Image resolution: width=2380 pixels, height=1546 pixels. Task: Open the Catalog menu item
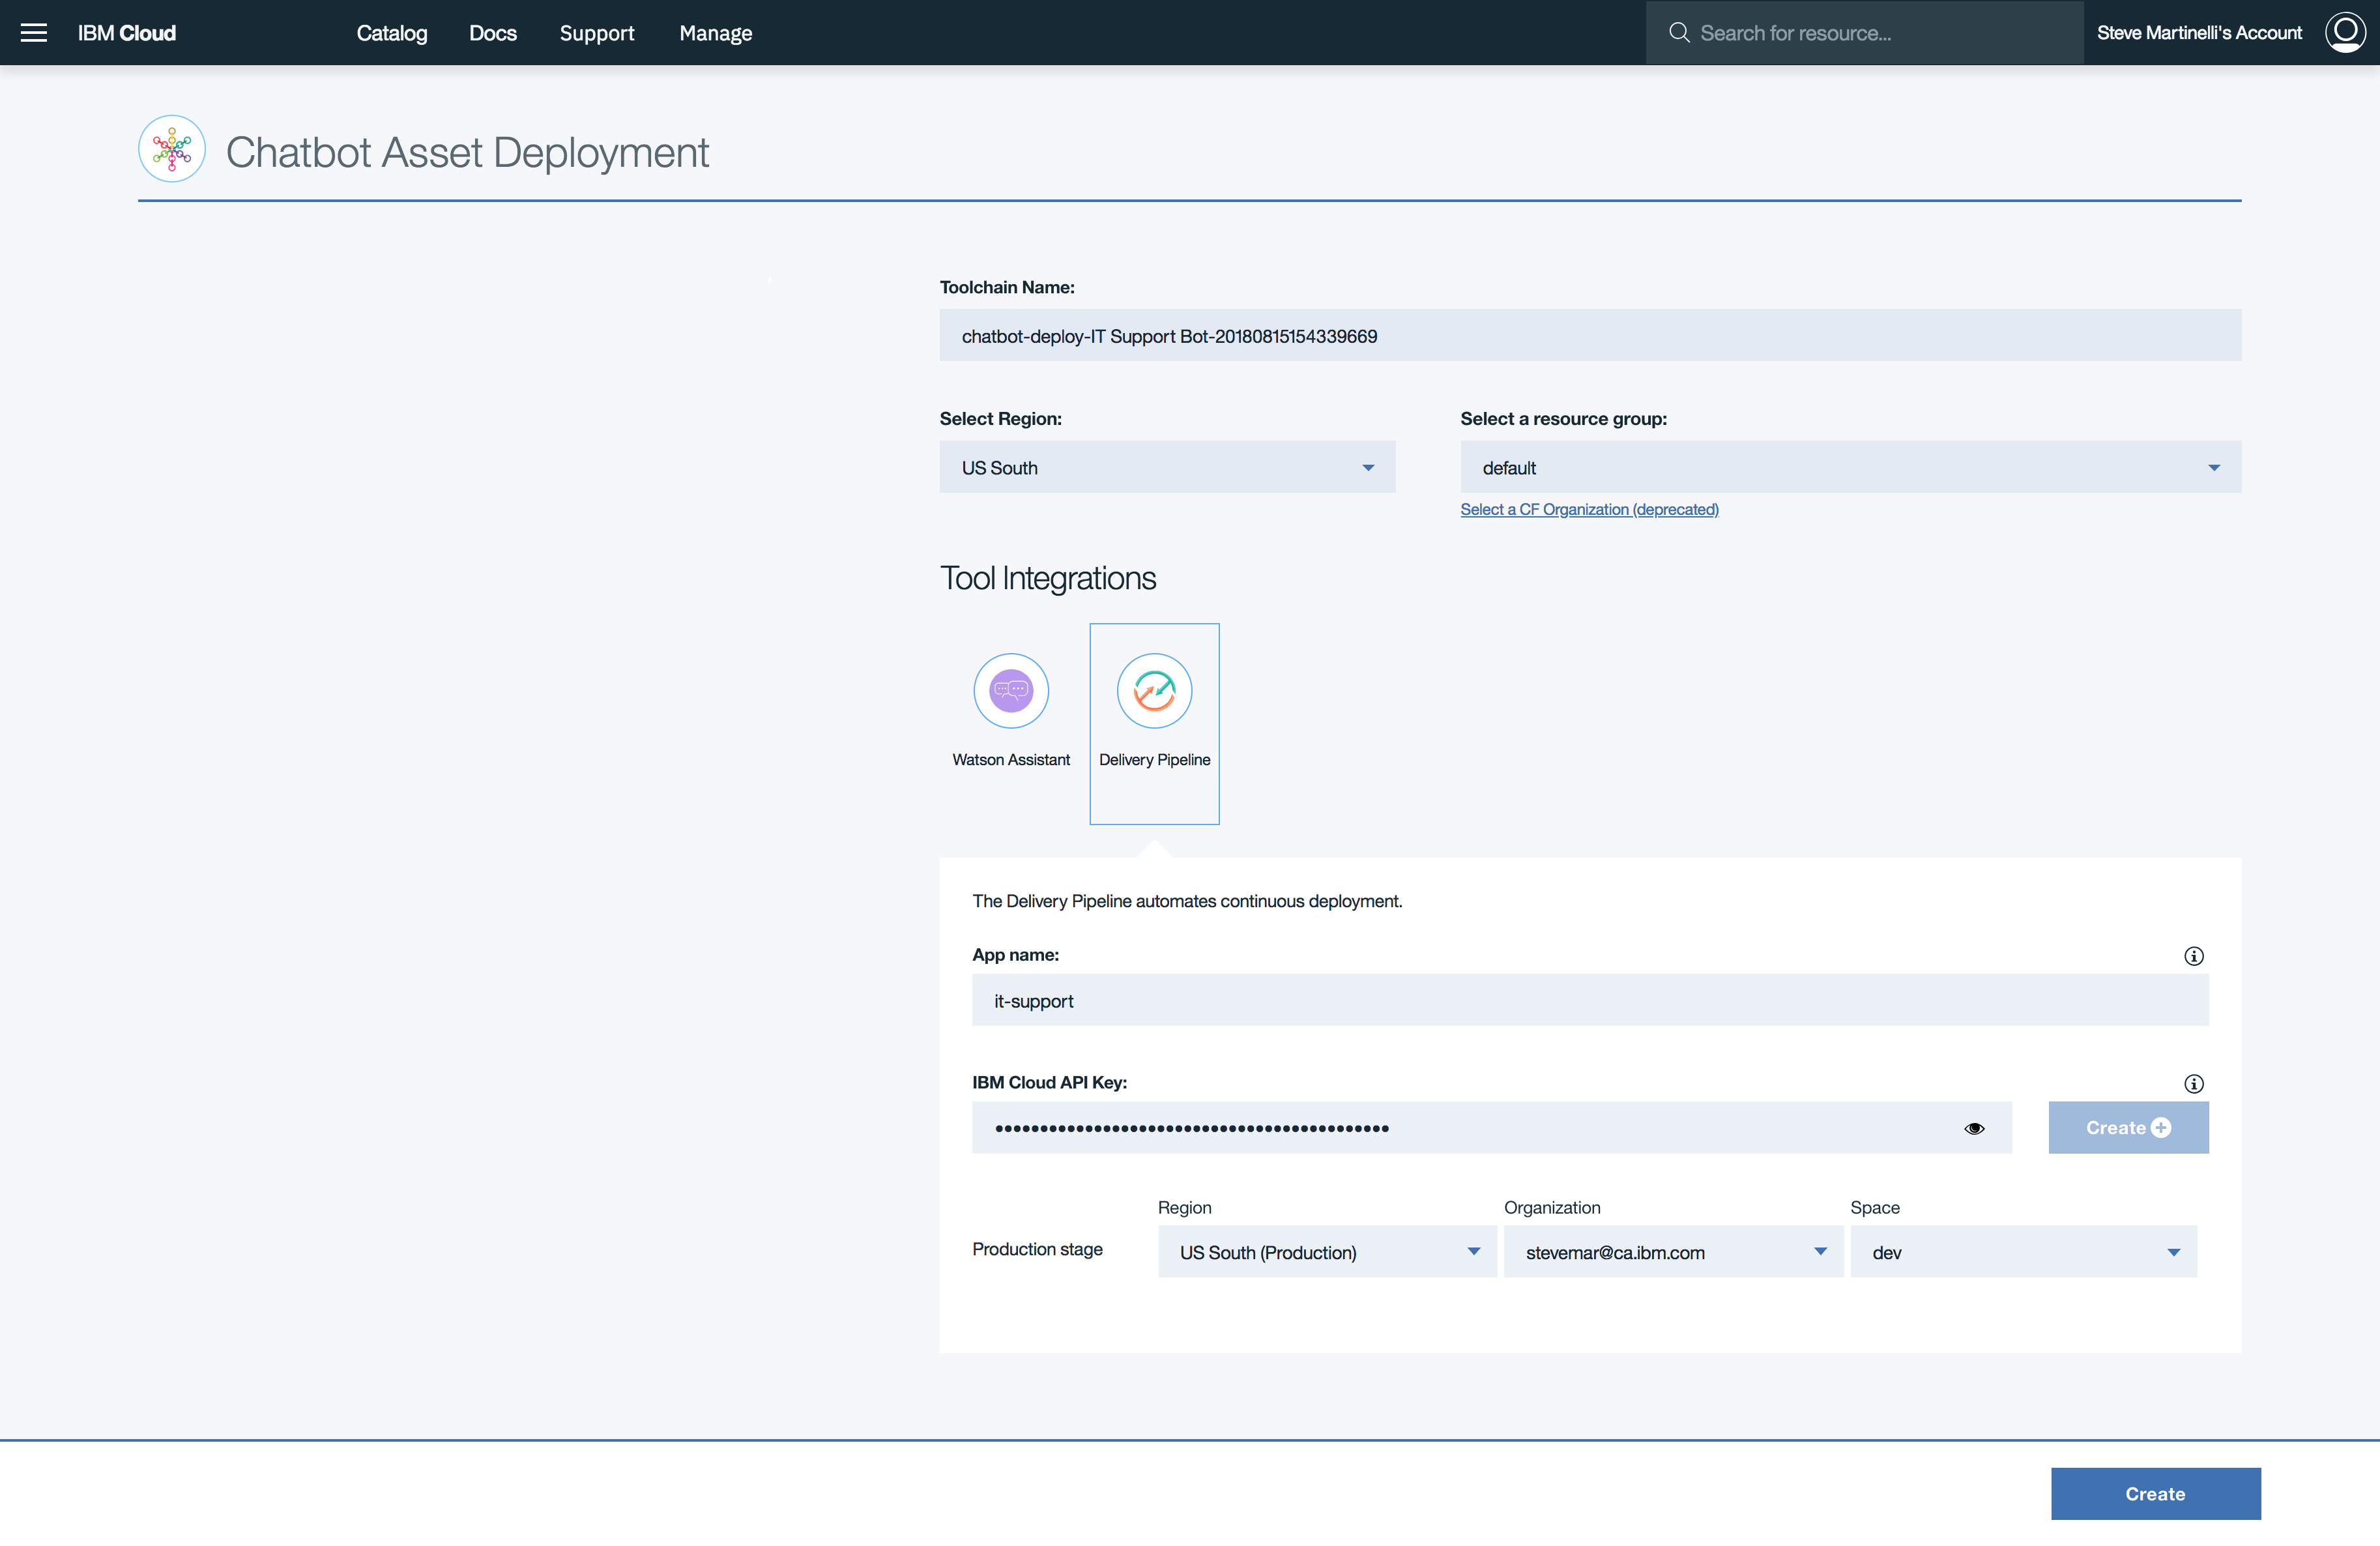pyautogui.click(x=392, y=33)
